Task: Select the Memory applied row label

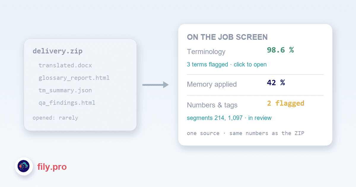Action: click(212, 84)
